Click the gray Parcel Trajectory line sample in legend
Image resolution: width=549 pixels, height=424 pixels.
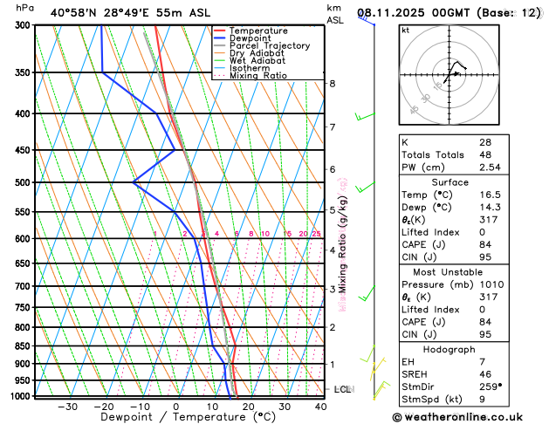pos(220,46)
